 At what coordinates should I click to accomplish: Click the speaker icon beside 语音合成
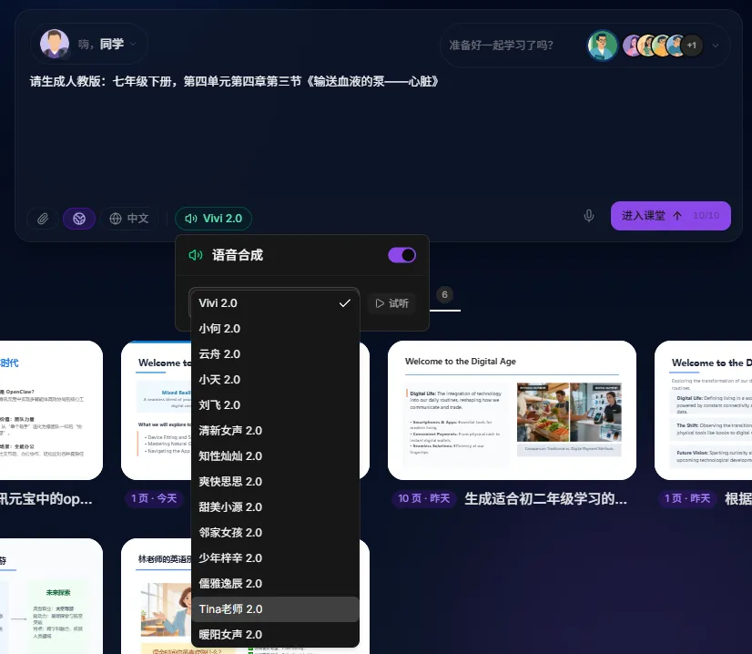click(x=196, y=255)
